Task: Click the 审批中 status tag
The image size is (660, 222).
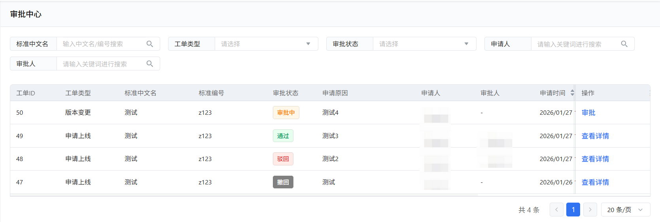Action: (286, 113)
